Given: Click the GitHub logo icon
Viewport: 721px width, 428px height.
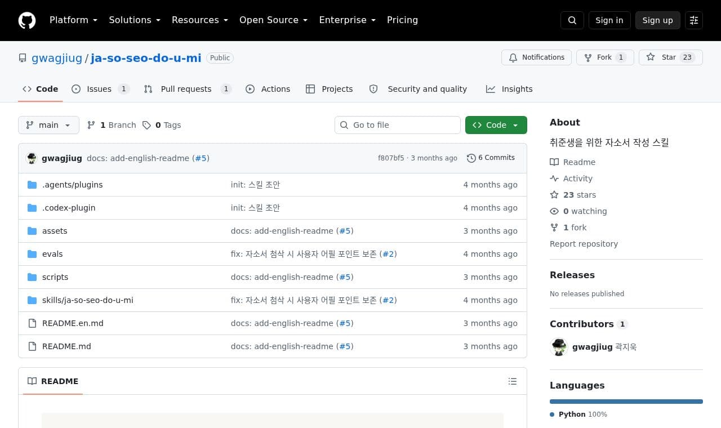Looking at the screenshot, I should (x=27, y=20).
